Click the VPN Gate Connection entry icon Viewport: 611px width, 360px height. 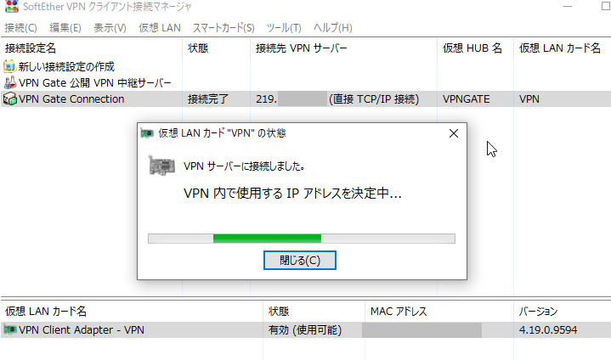9,98
